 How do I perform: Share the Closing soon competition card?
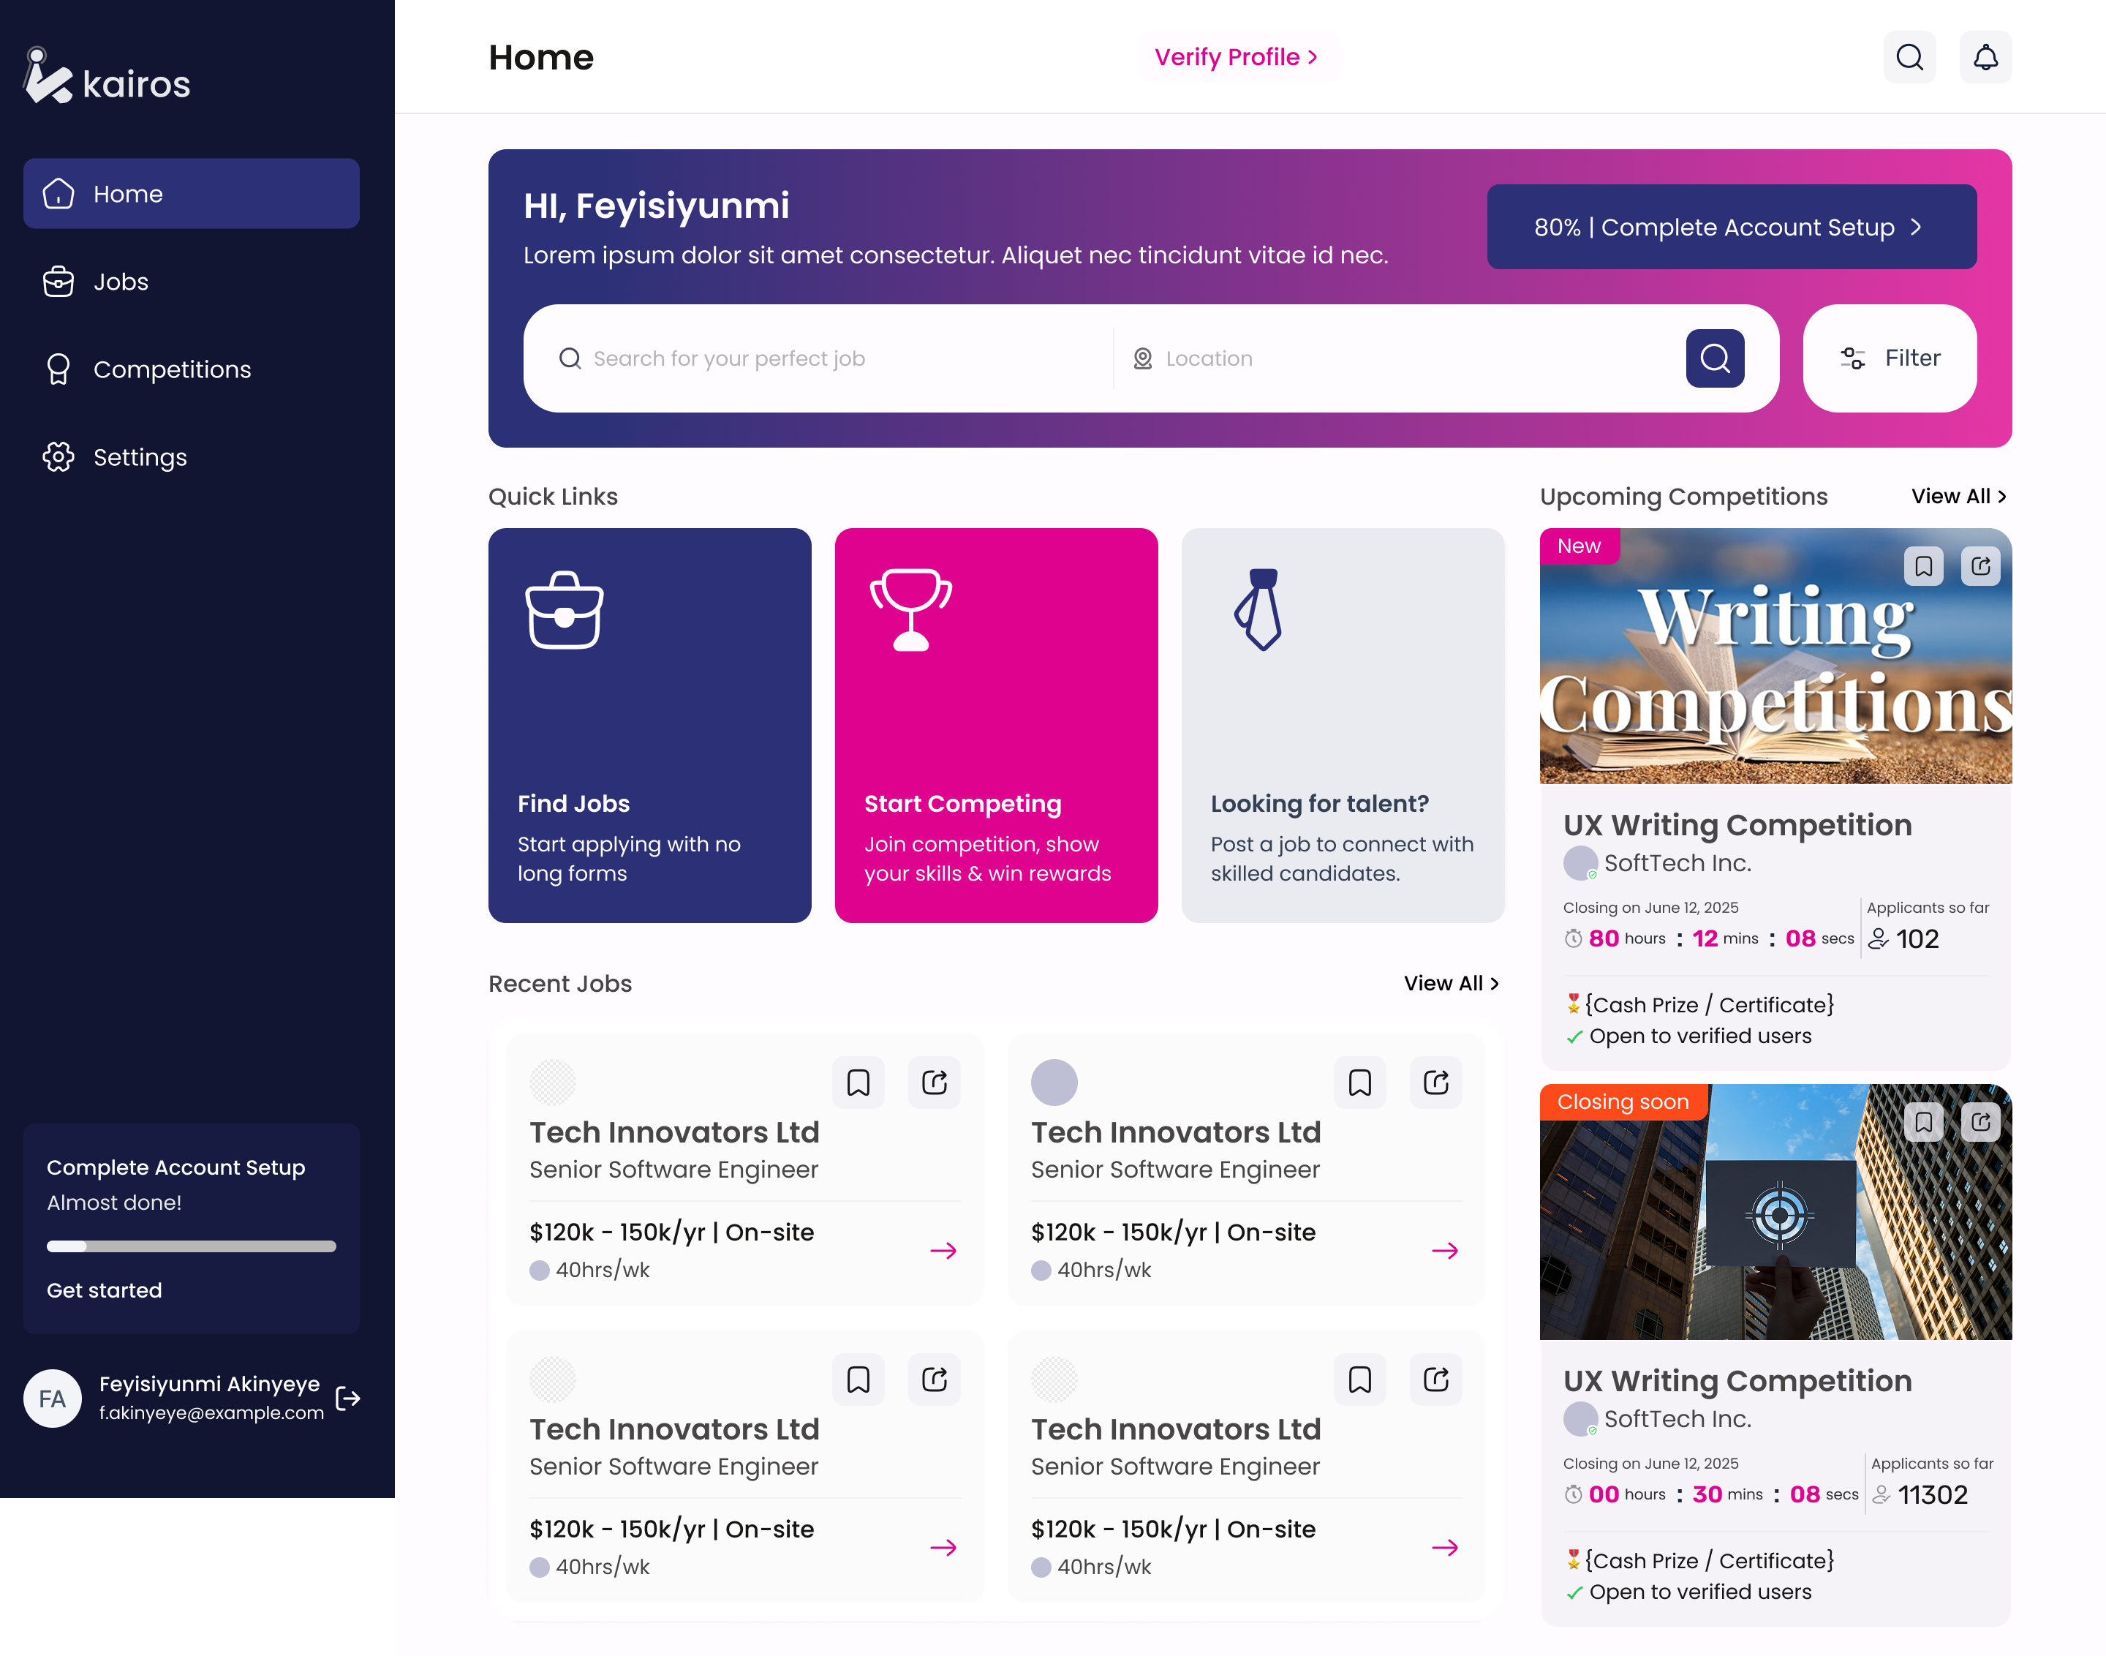tap(1981, 1123)
